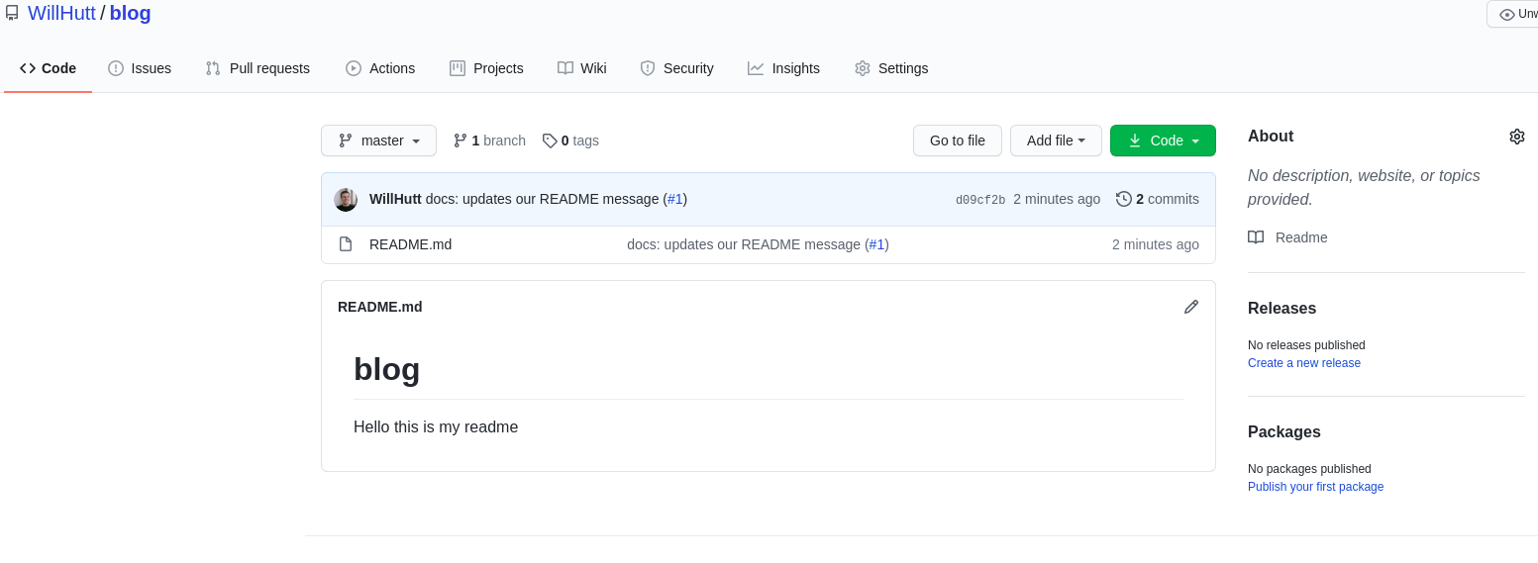This screenshot has width=1538, height=563.
Task: Expand the master branch dropdown
Action: pyautogui.click(x=378, y=141)
